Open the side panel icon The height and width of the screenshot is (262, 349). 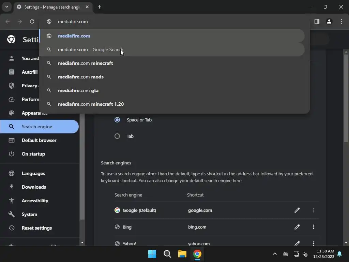[317, 21]
